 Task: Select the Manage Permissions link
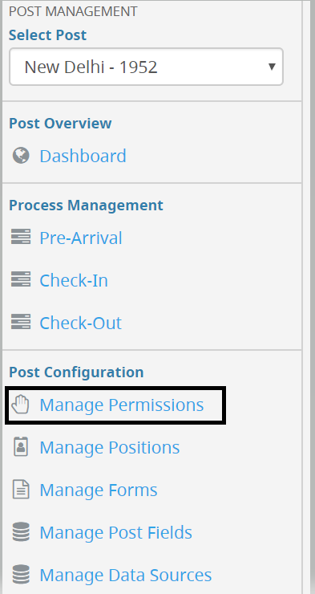click(122, 405)
